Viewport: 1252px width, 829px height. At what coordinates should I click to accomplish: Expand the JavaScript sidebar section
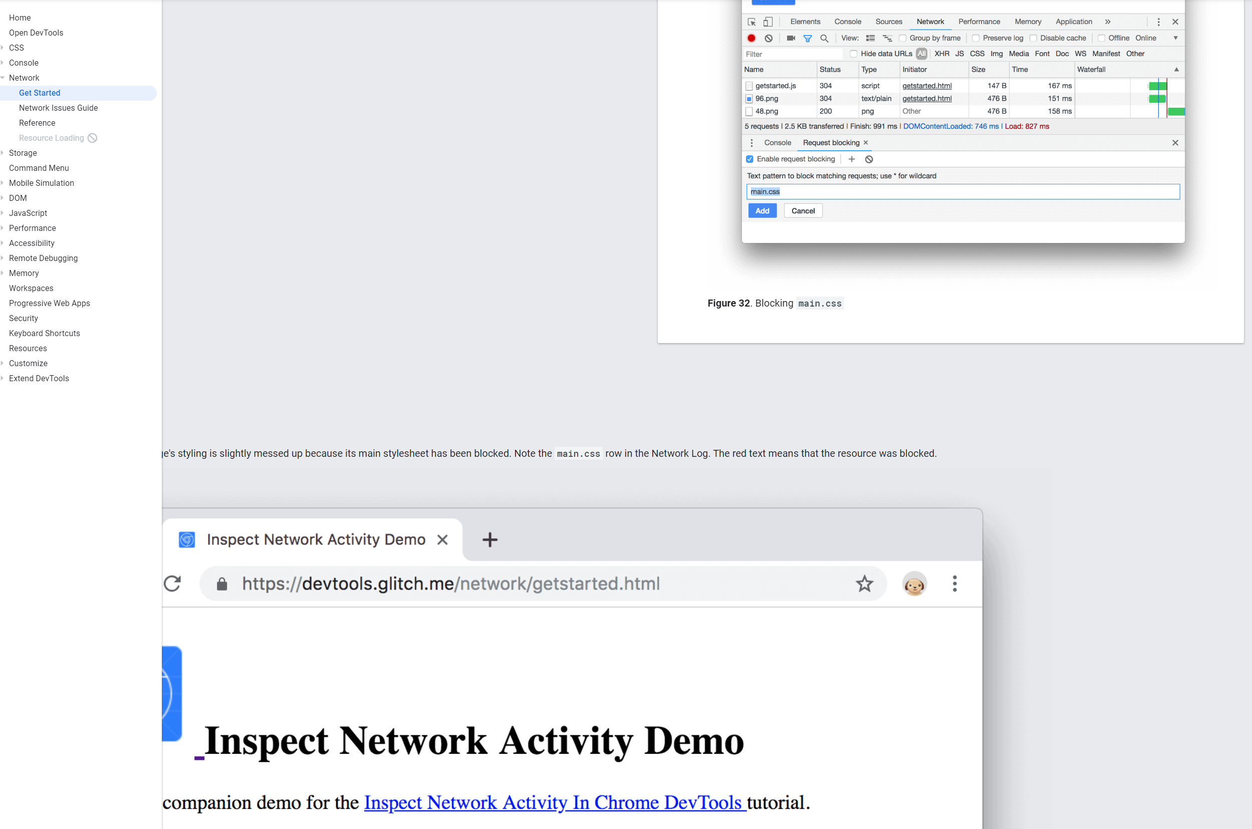pyautogui.click(x=28, y=213)
